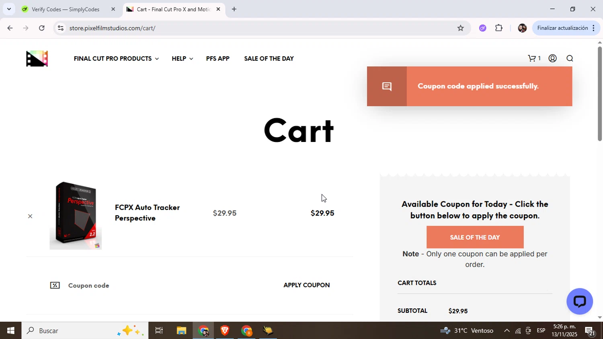Open a new browser tab
The width and height of the screenshot is (603, 339).
tap(234, 9)
